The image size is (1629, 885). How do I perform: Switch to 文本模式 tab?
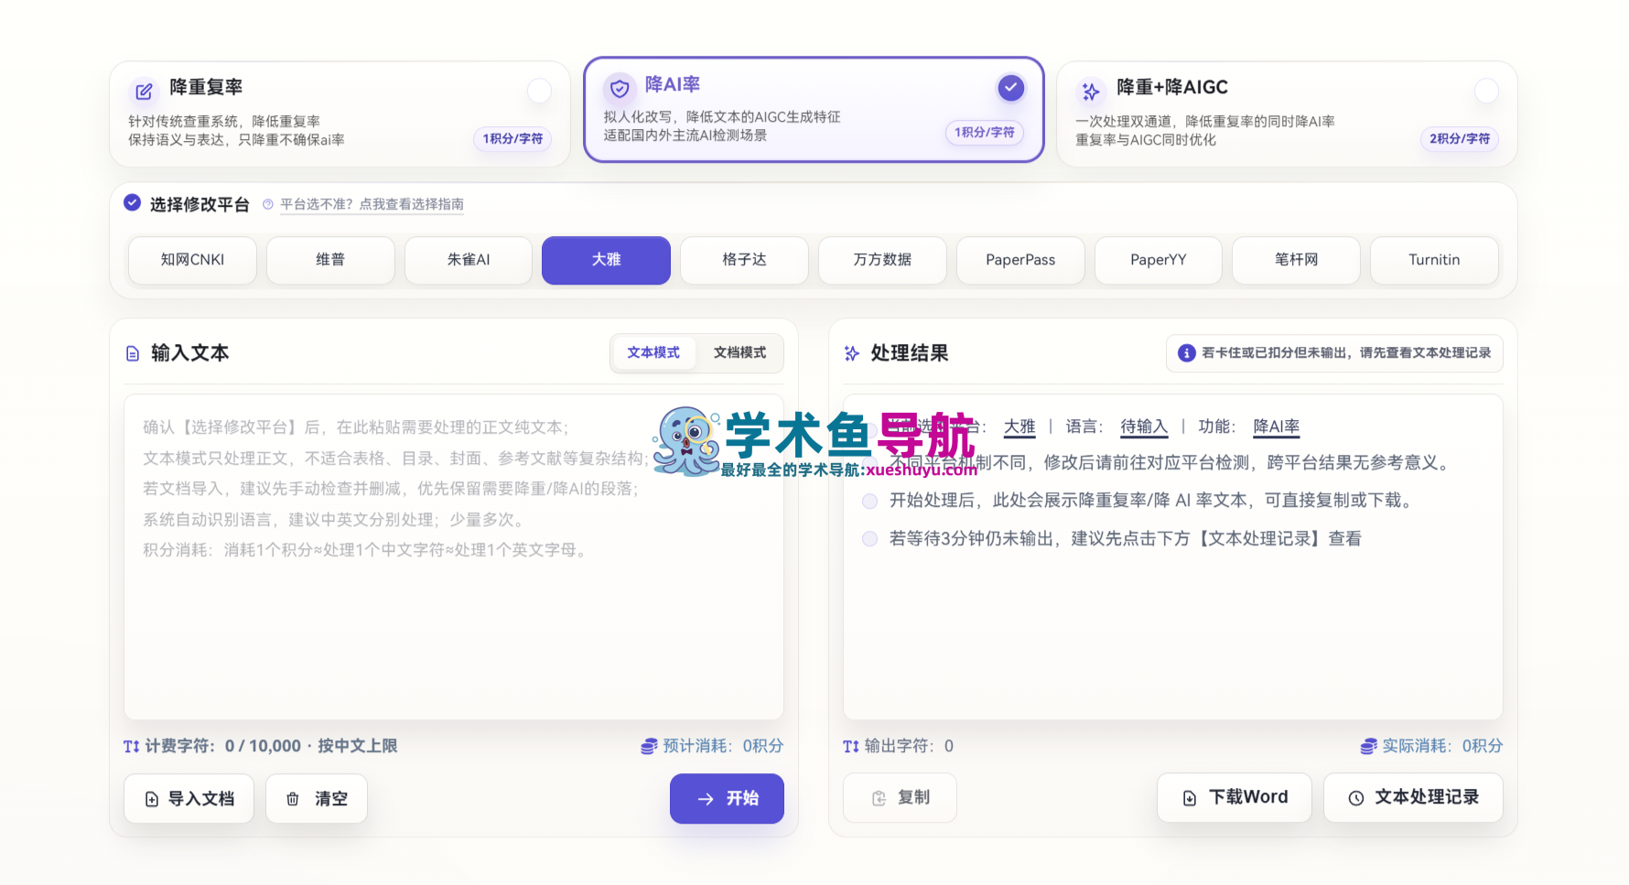(653, 353)
